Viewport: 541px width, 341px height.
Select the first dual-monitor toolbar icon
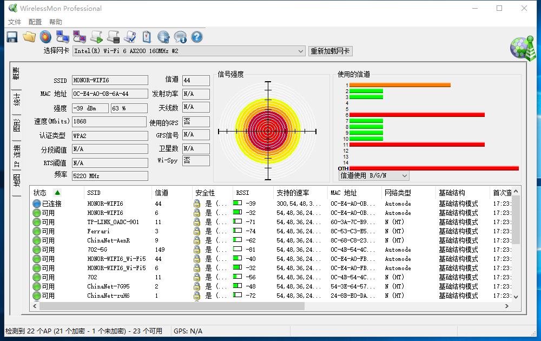tap(62, 36)
